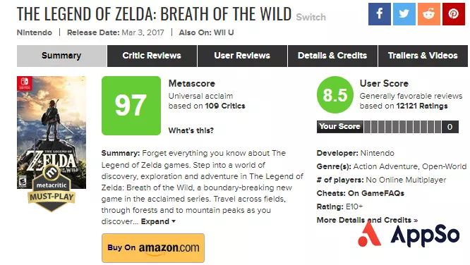Pin the page on Pinterest
Screen dimensions: 470x265
tap(454, 14)
